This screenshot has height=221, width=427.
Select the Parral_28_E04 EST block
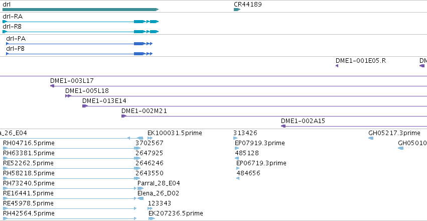click(140, 188)
